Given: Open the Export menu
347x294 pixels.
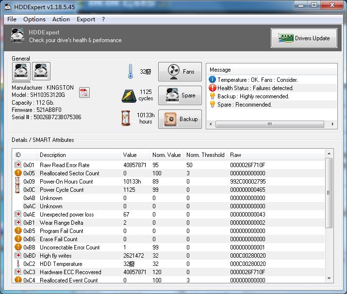Looking at the screenshot, I should pos(86,19).
